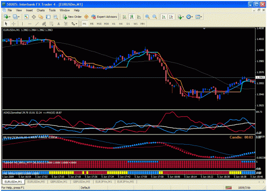The width and height of the screenshot is (267, 191).
Task: Select the Fibonacci Retracement tool
Action: 51,24
